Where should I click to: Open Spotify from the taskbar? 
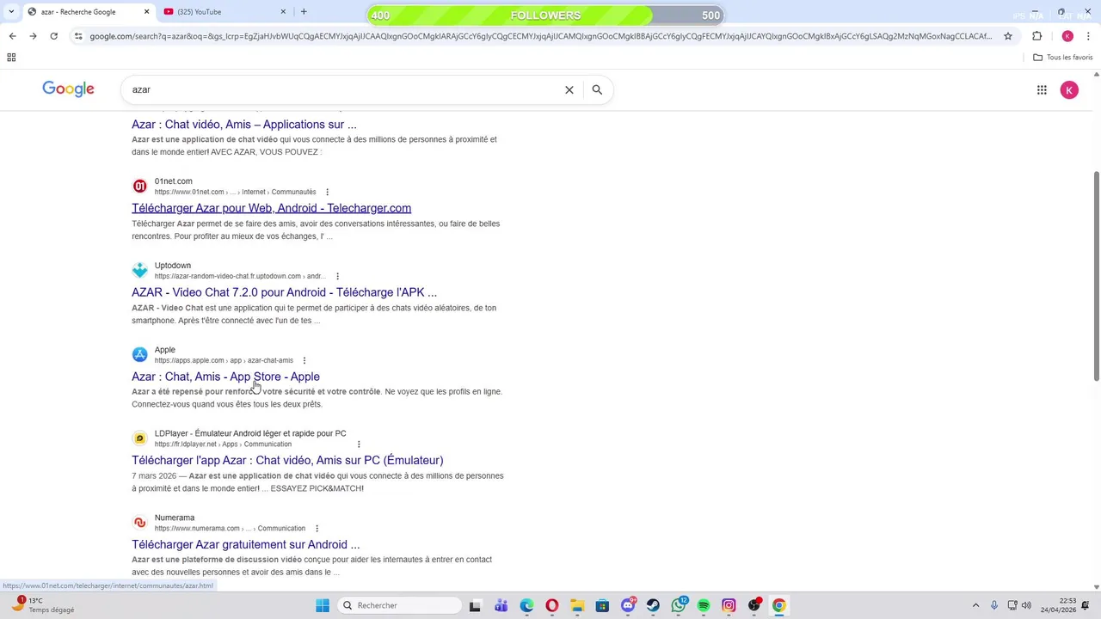tap(704, 605)
